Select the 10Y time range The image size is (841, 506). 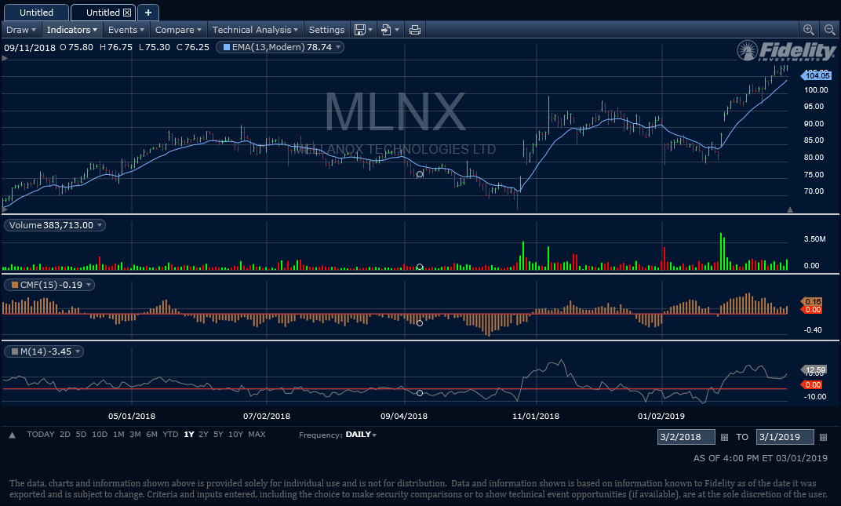(x=235, y=435)
